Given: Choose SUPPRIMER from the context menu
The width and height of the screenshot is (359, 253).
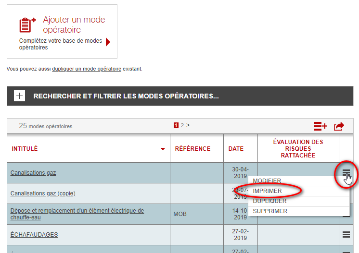Looking at the screenshot, I should (270, 211).
